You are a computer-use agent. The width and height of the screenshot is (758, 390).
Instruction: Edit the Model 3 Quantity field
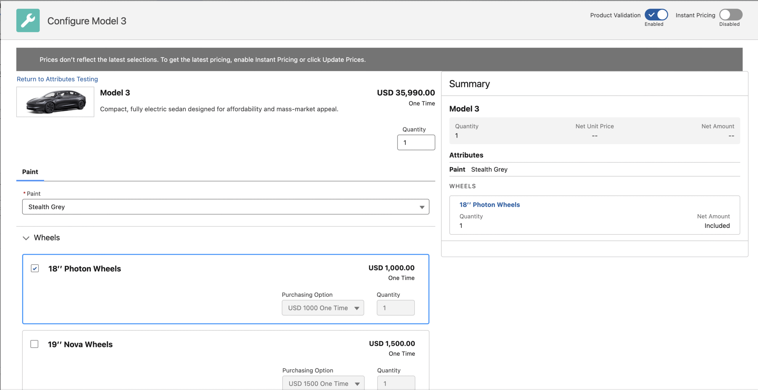(416, 142)
